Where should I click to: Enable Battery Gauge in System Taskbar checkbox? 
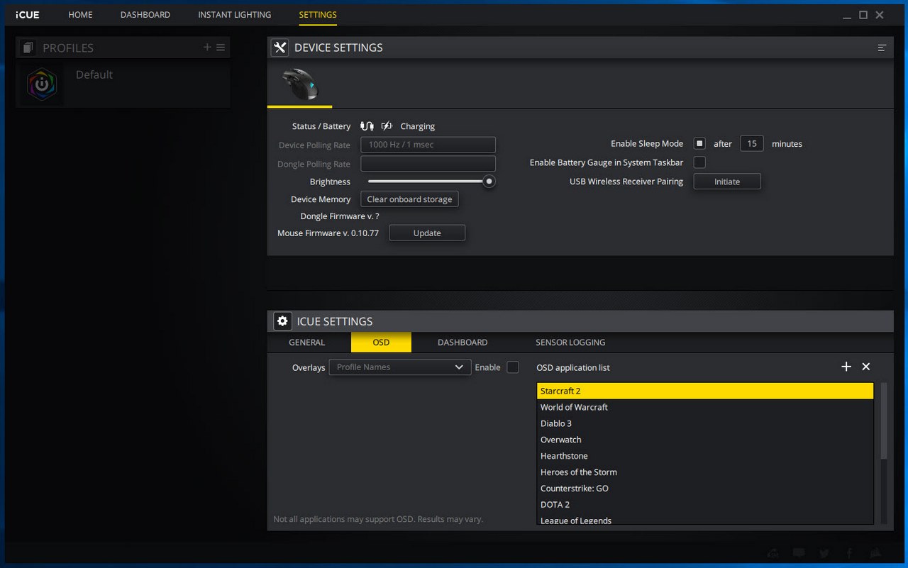point(699,162)
